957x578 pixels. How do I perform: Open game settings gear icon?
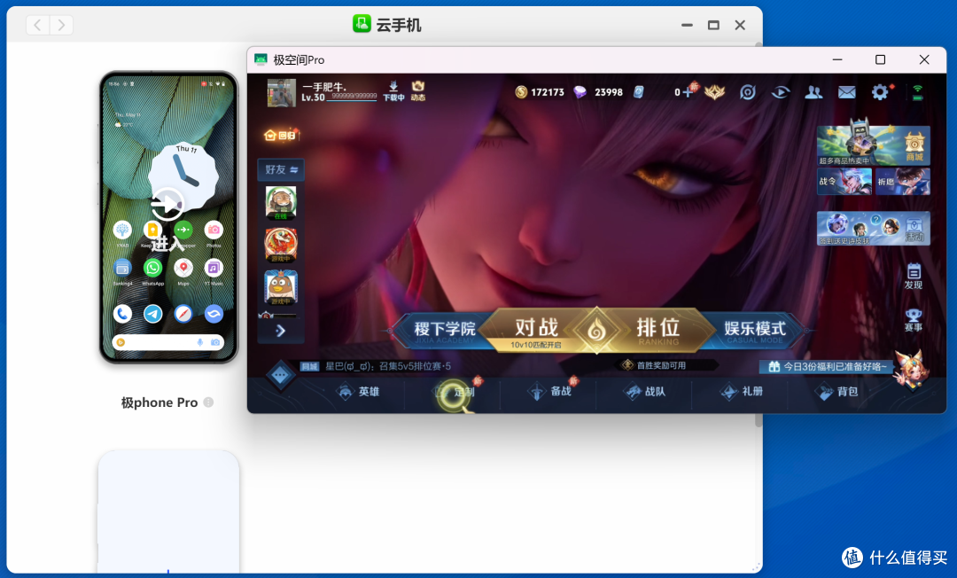pos(880,92)
